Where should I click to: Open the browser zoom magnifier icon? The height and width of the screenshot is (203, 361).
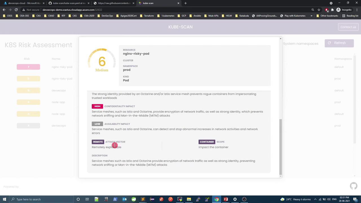313,10
